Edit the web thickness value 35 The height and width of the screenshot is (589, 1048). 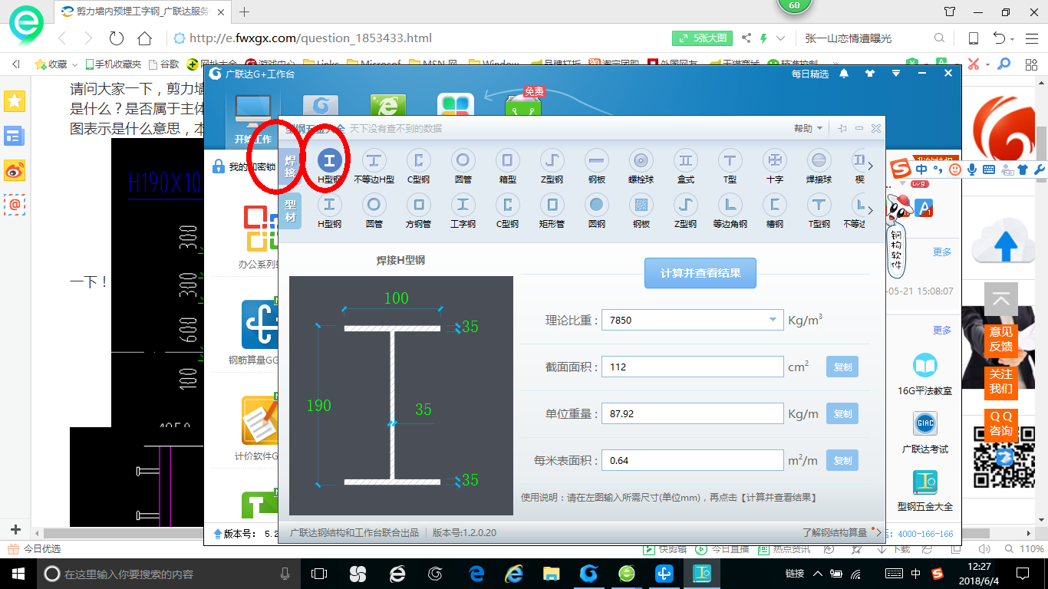click(x=423, y=410)
